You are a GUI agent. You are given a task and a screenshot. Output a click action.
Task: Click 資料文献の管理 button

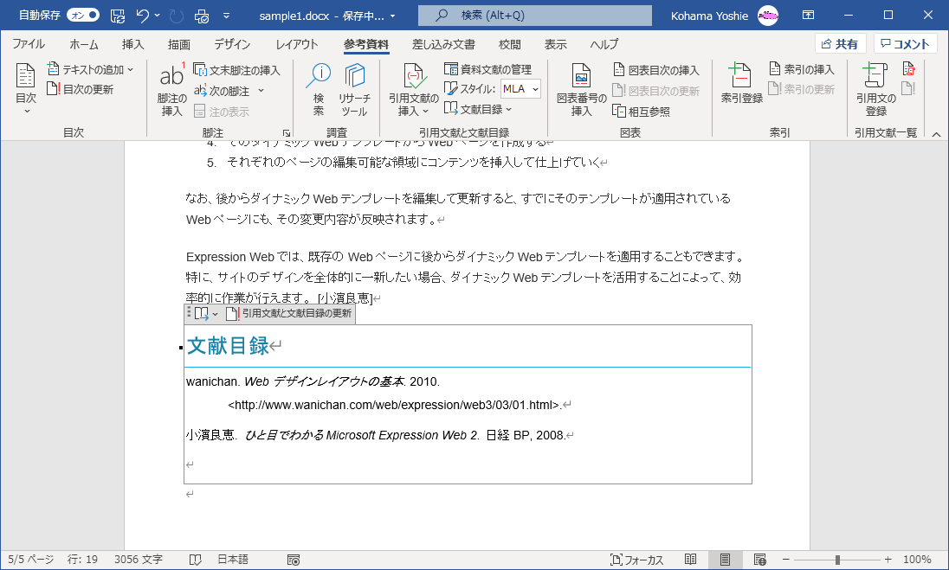pos(487,69)
